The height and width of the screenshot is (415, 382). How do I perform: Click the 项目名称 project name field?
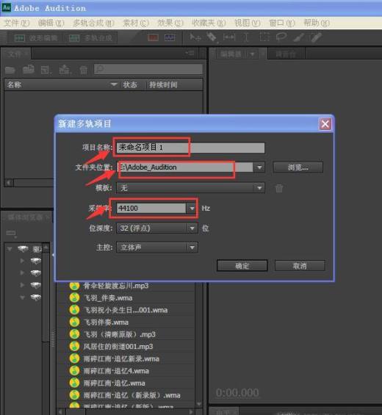pyautogui.click(x=190, y=148)
